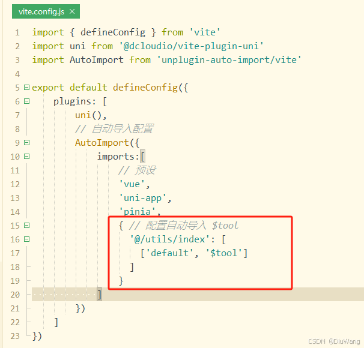Click the closing bracket on line 22
Image resolution: width=364 pixels, height=348 pixels.
pos(56,322)
